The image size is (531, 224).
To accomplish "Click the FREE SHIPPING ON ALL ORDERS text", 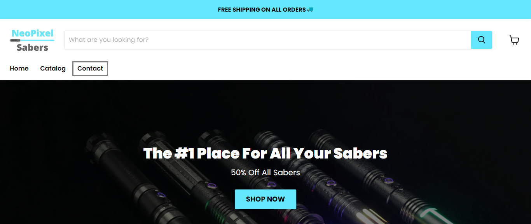I will [262, 9].
